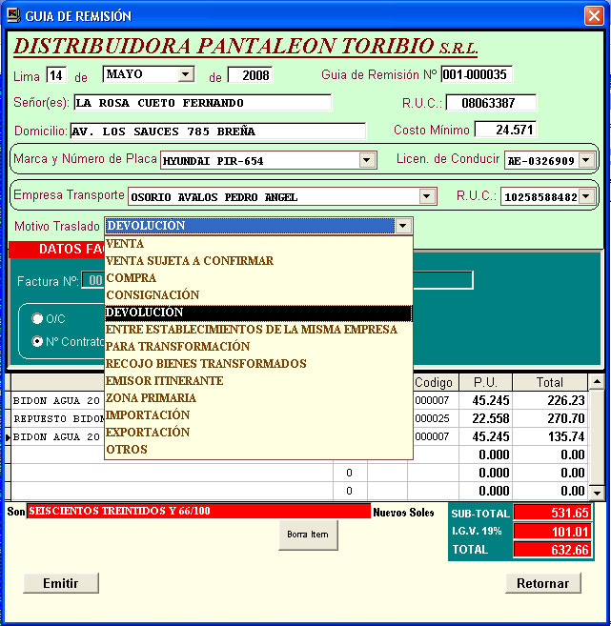Select the Nº Contrato radio button
The image size is (611, 626).
point(38,341)
